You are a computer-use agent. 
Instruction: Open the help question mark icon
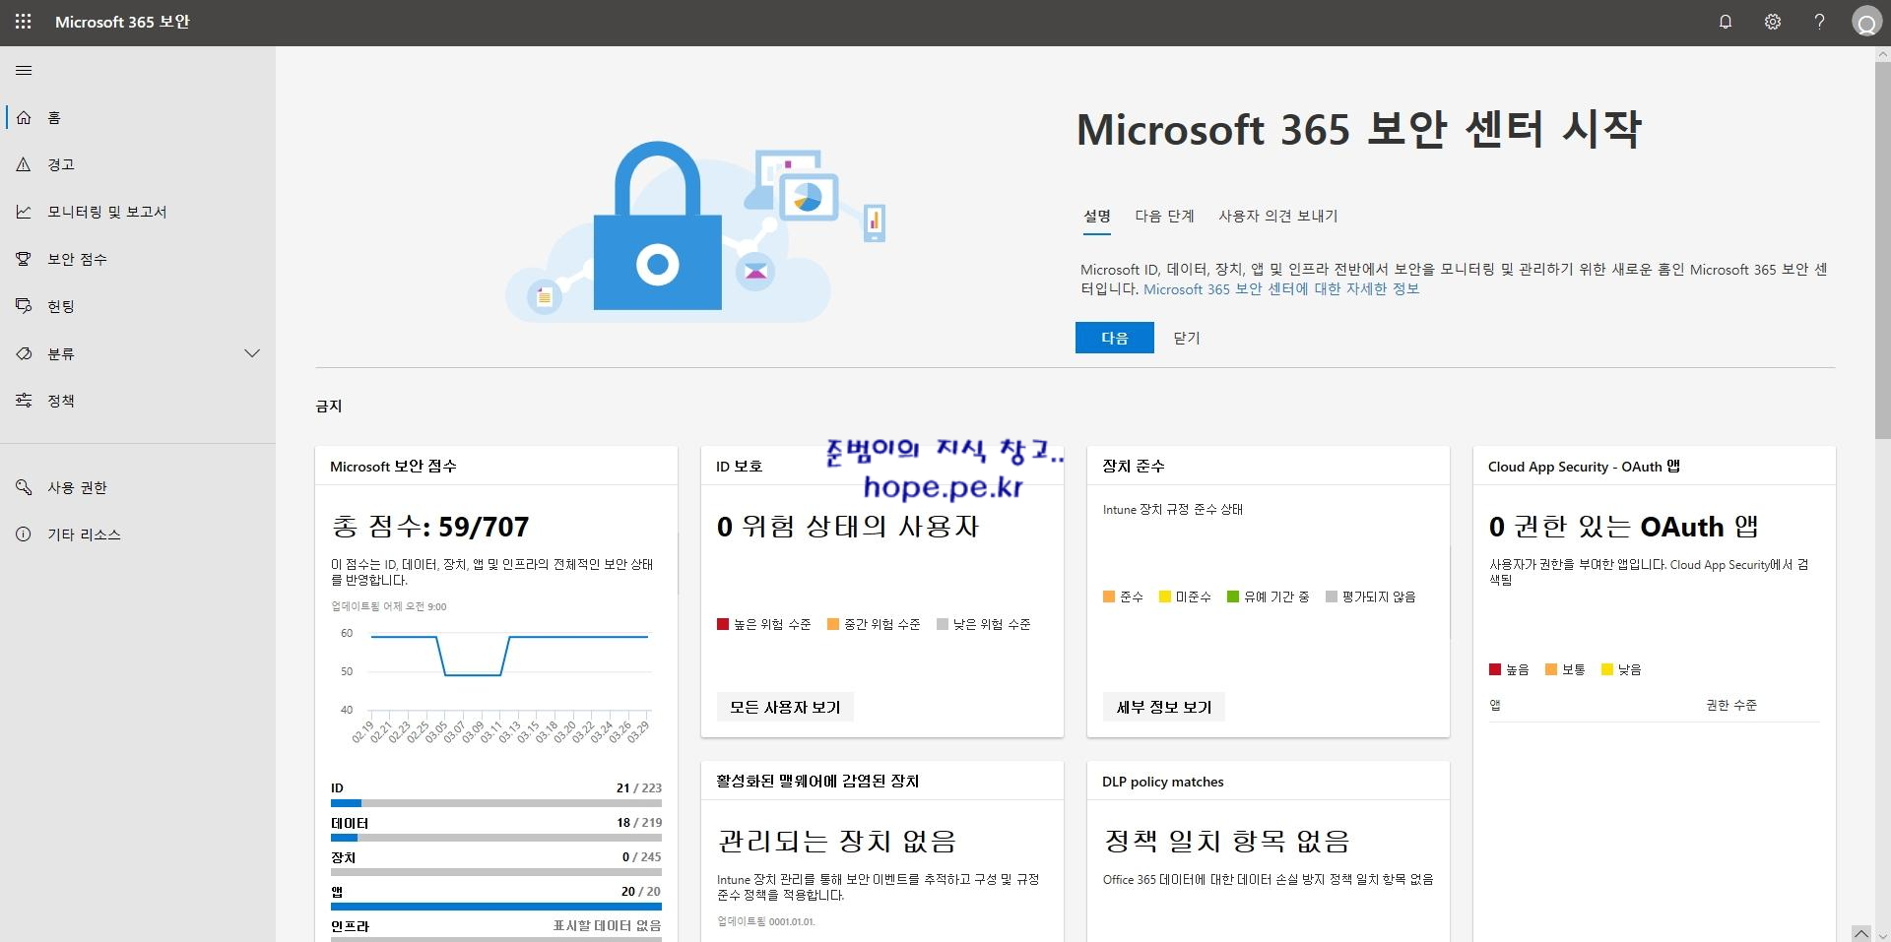click(x=1819, y=22)
